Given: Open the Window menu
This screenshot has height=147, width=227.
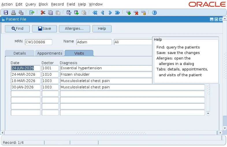Looking at the screenshot, I should coord(96,4).
